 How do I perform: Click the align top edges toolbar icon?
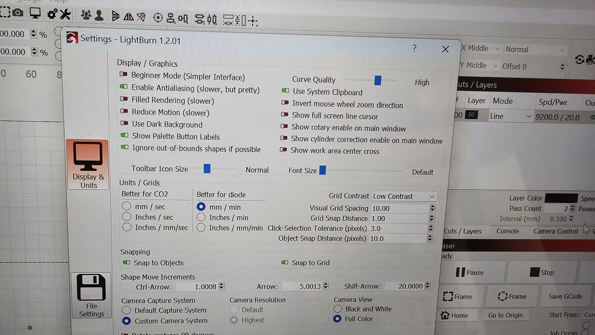183,18
